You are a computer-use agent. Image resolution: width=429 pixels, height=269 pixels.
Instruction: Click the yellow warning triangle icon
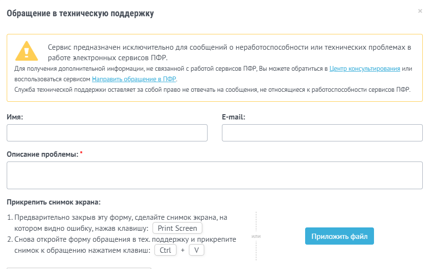(x=26, y=51)
